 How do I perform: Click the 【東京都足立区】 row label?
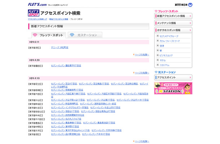click(35, 84)
